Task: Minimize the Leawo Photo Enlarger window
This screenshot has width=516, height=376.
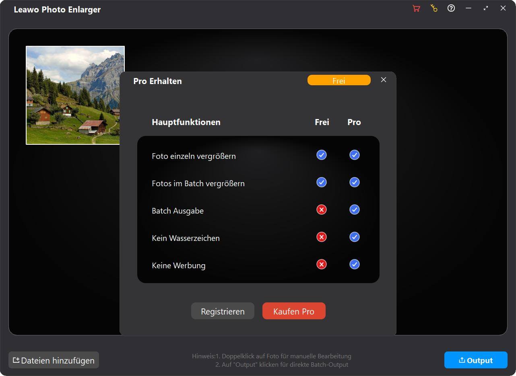Action: pyautogui.click(x=469, y=8)
